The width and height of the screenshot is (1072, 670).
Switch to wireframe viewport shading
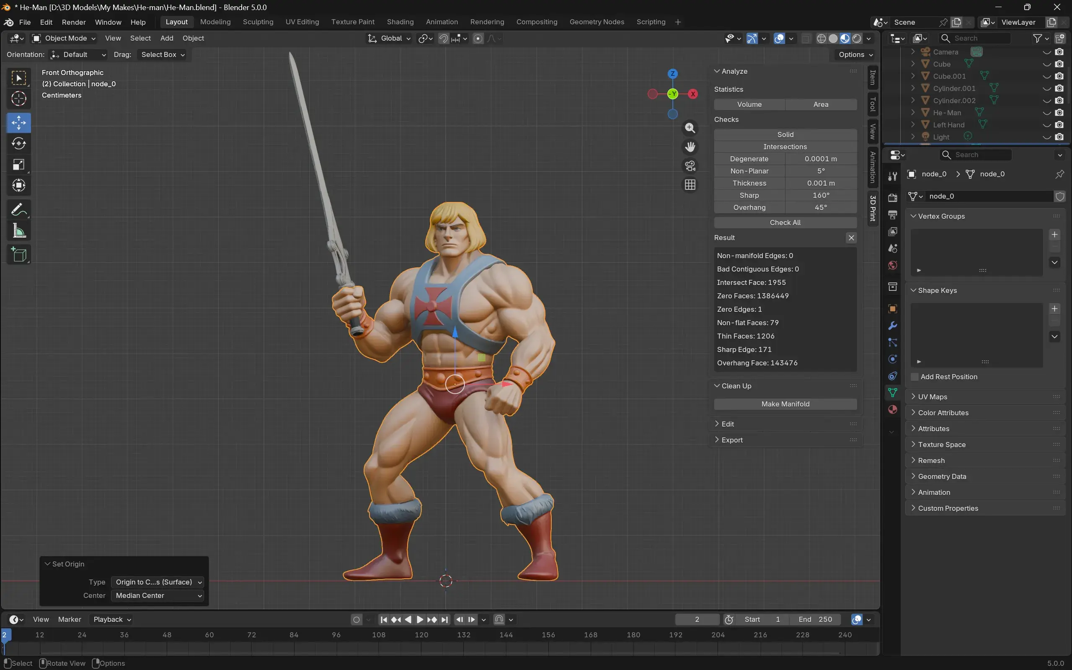(821, 39)
